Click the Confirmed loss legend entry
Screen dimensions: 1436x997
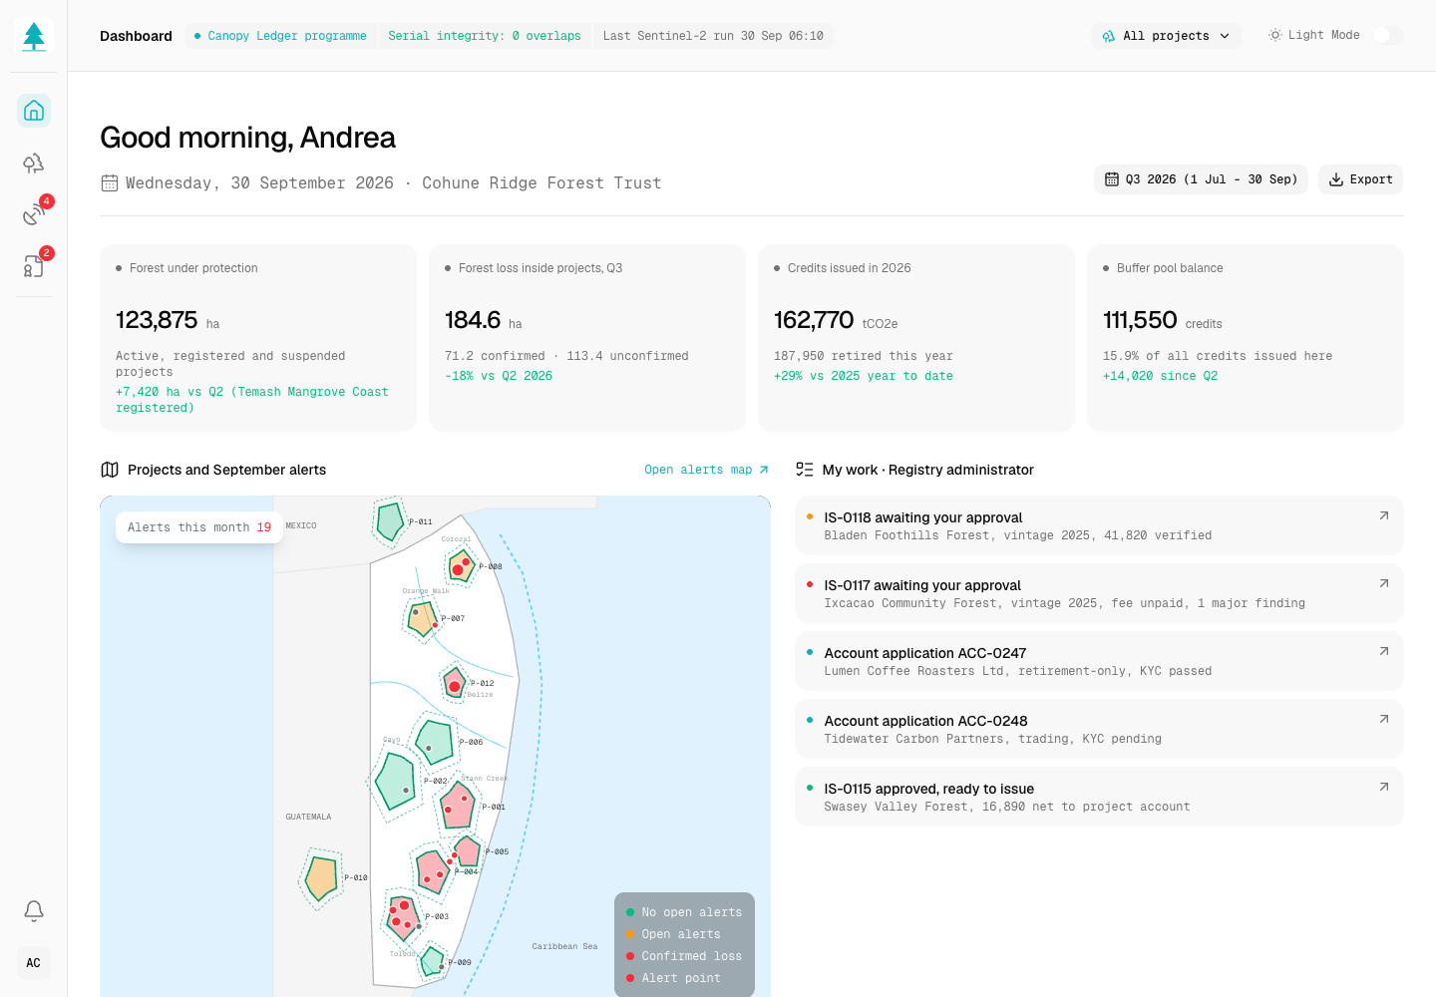684,956
